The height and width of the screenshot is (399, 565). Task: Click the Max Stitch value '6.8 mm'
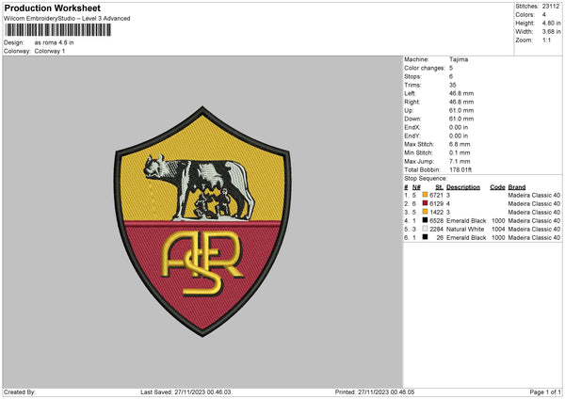coord(460,144)
